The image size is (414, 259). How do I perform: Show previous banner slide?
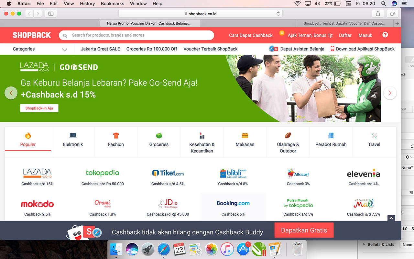click(11, 93)
